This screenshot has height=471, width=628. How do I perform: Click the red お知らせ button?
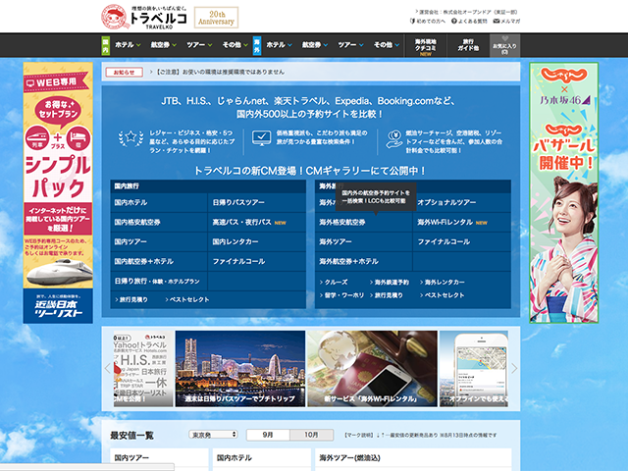pyautogui.click(x=125, y=72)
